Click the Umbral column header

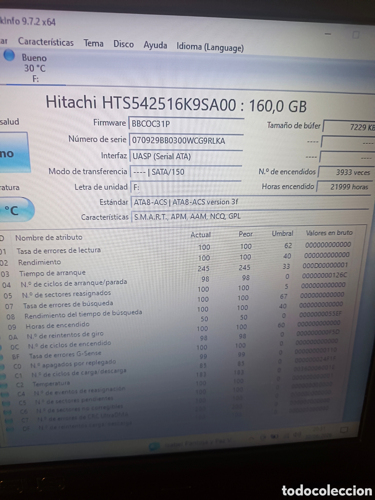point(282,233)
